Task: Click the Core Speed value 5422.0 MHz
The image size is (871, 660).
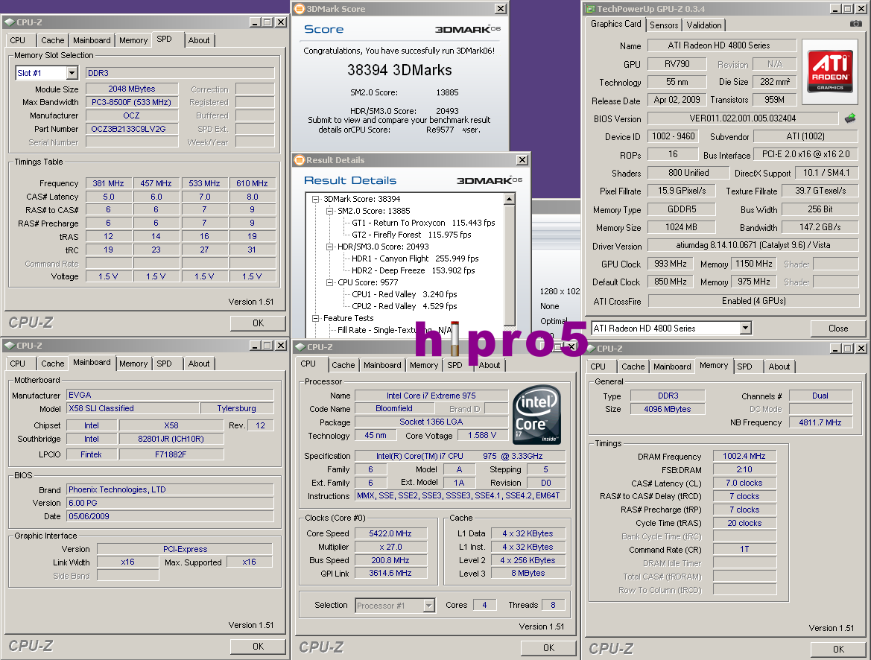Action: pos(390,533)
